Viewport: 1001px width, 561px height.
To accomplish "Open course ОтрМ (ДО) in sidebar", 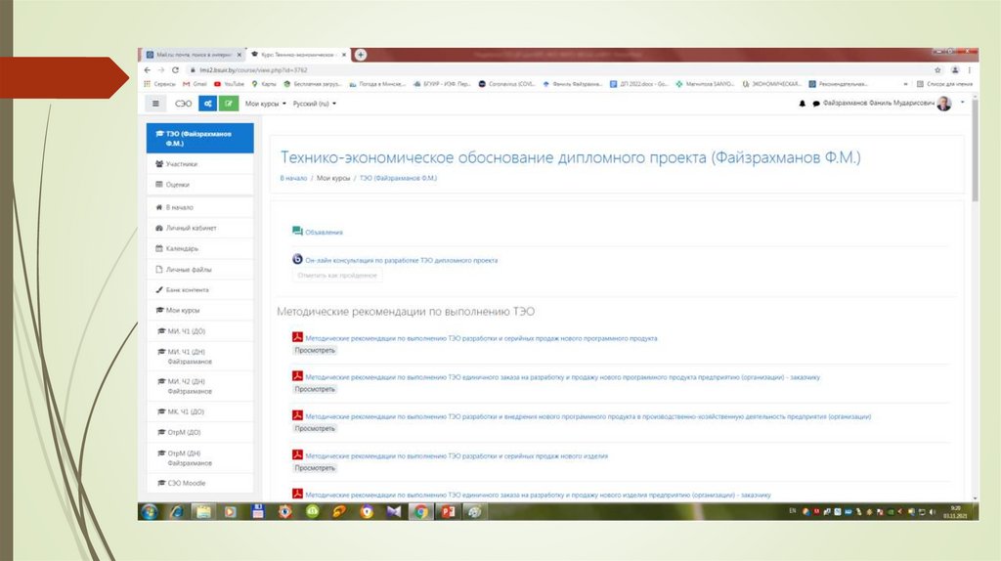I will coord(199,432).
